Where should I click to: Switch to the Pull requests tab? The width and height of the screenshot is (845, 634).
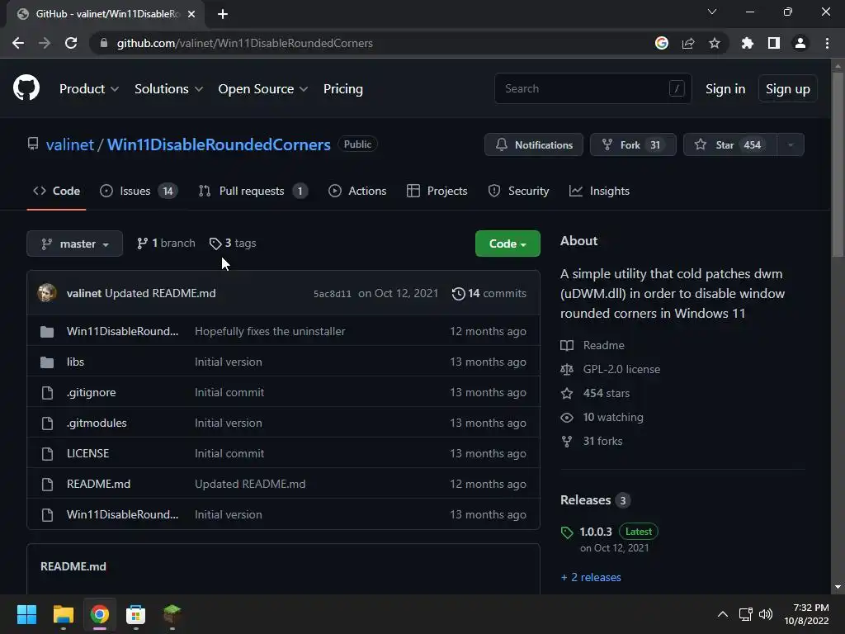[x=253, y=191]
